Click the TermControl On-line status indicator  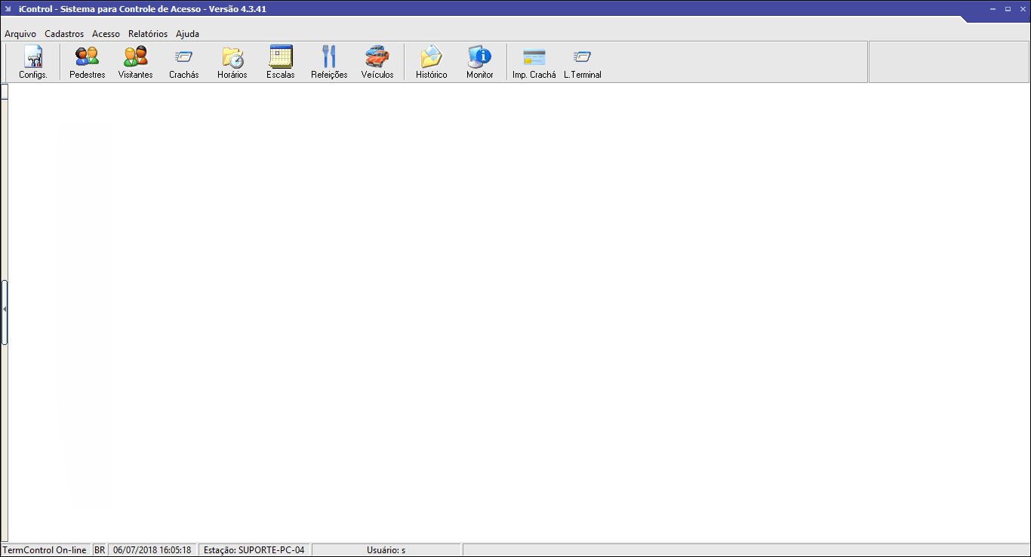coord(45,550)
